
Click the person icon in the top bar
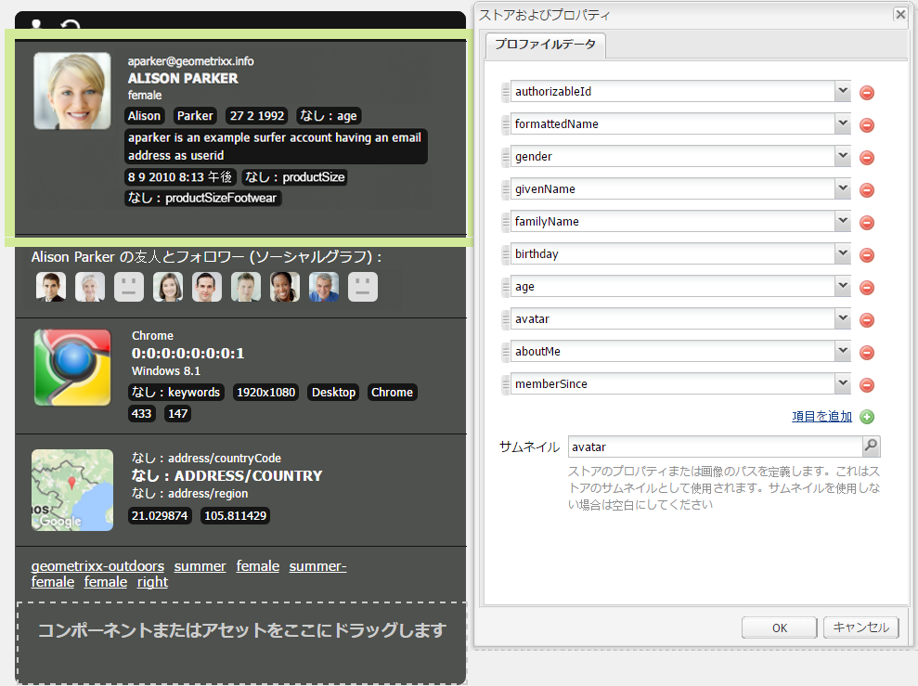[36, 24]
